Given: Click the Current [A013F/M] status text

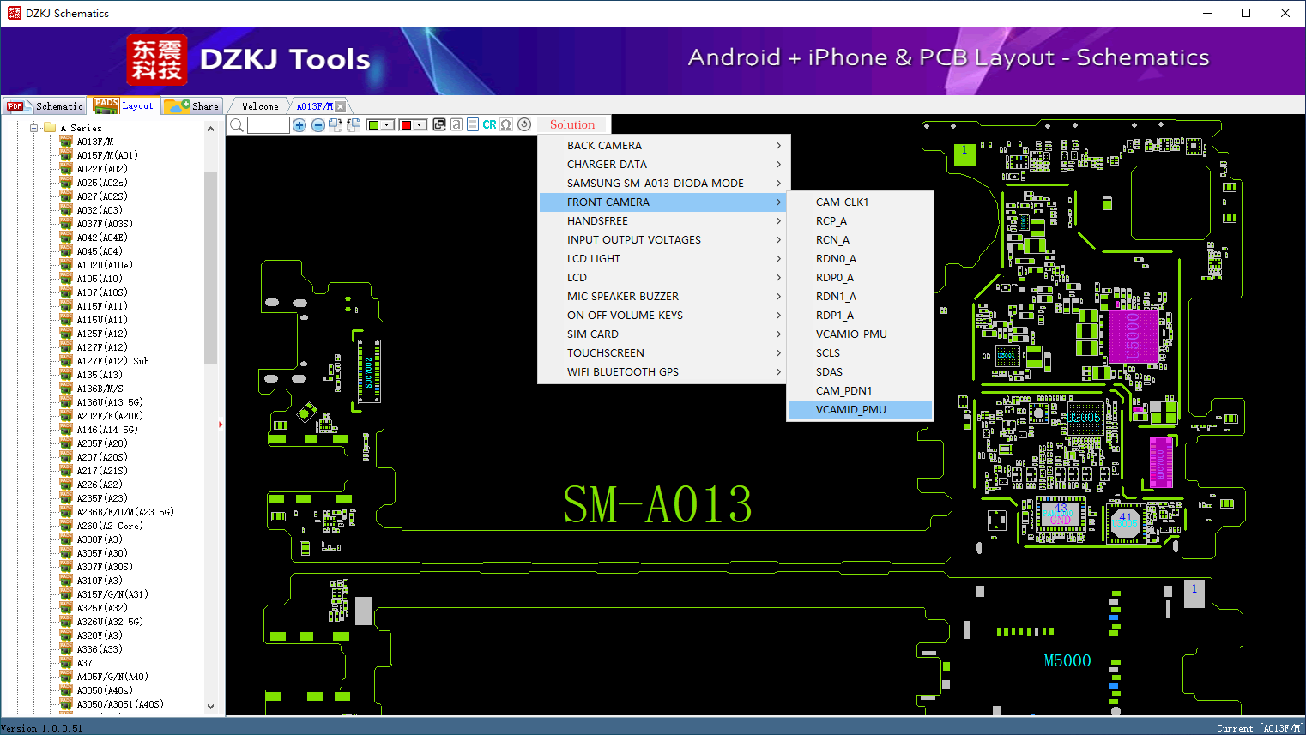Looking at the screenshot, I should click(1260, 728).
